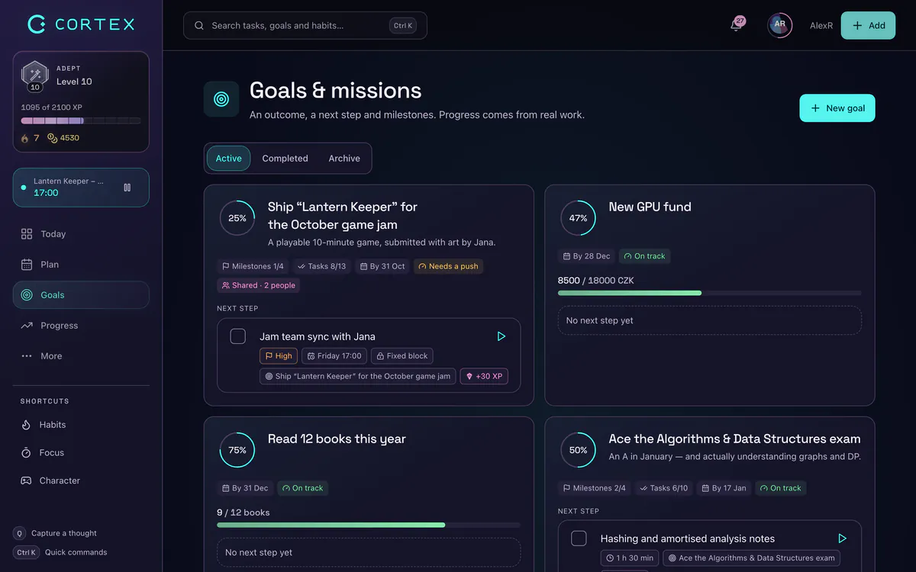
Task: Check off Jam team sync with Jana
Action: [238, 336]
